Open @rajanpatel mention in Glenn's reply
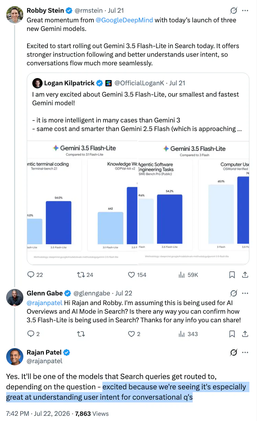The width and height of the screenshot is (260, 421). [45, 303]
